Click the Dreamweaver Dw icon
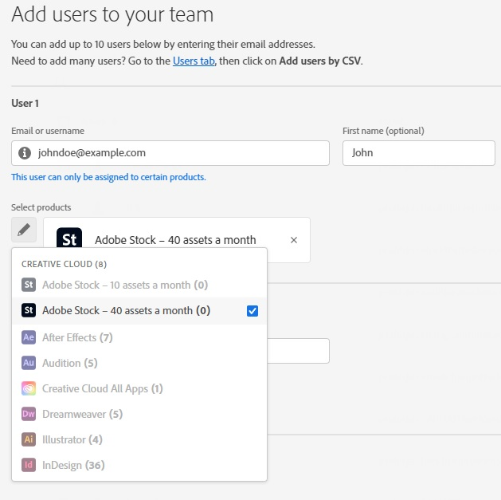 tap(29, 414)
